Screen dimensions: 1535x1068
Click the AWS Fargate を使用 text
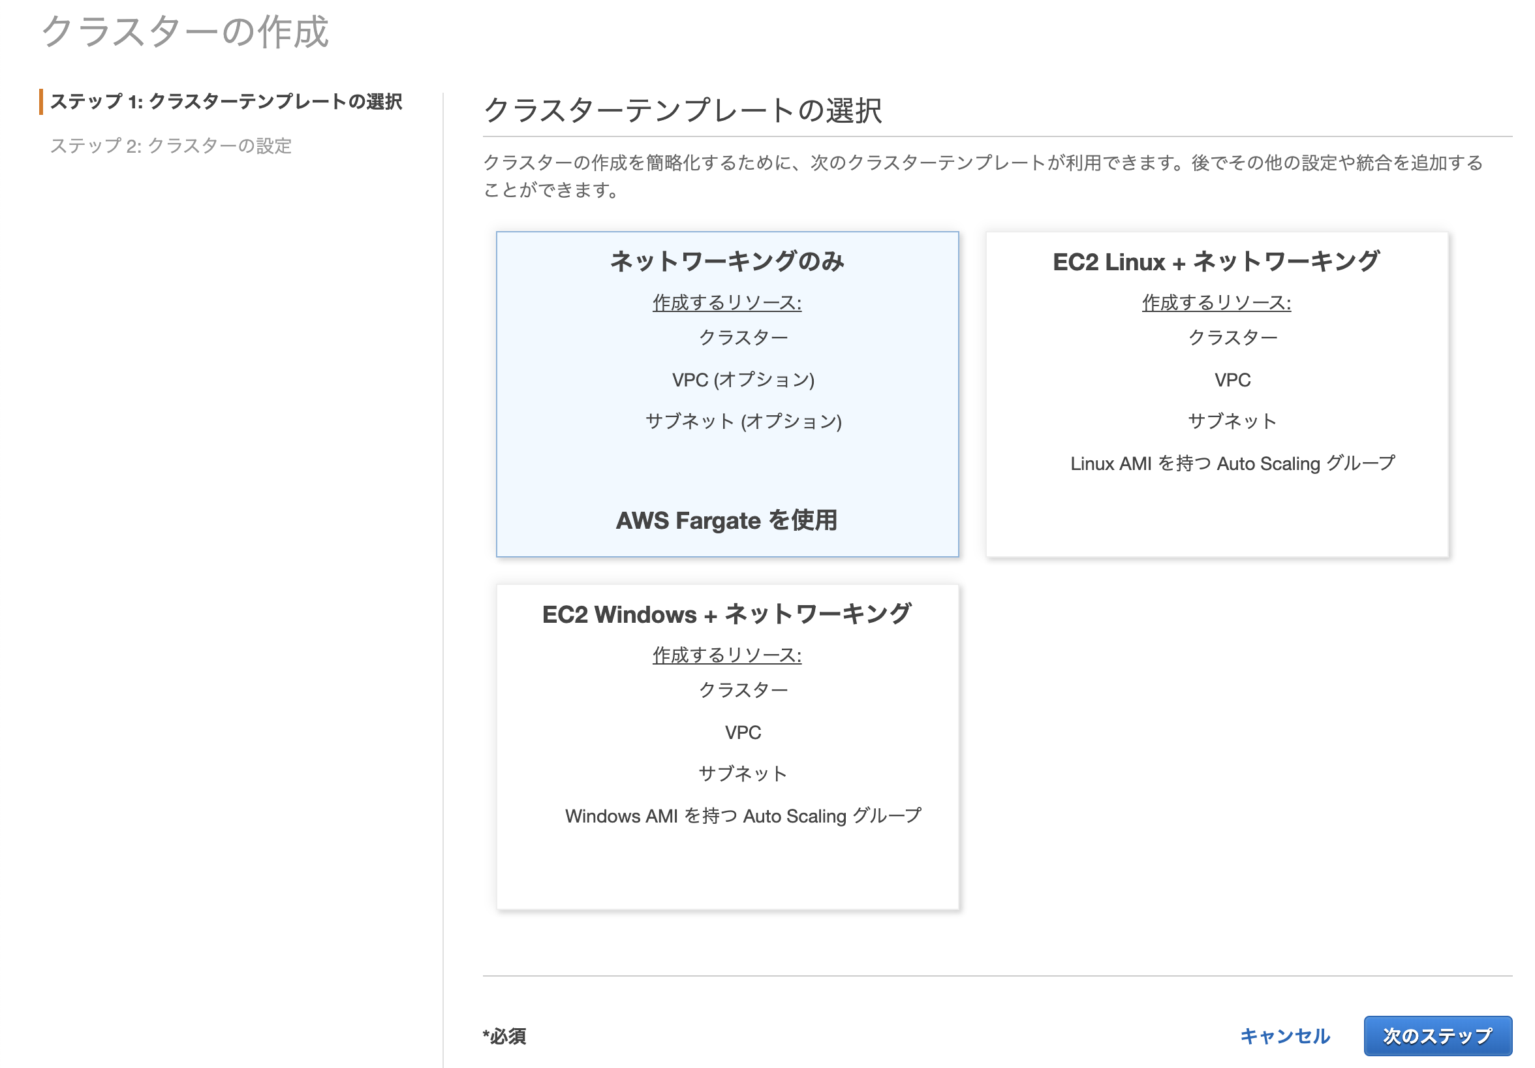(727, 520)
